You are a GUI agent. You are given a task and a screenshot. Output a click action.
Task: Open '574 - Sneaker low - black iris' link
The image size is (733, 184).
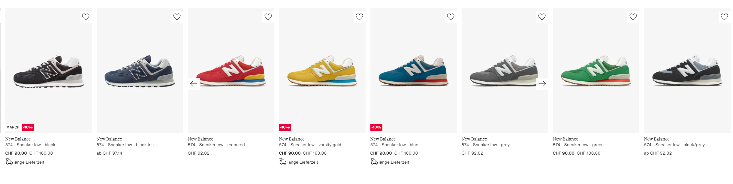[125, 145]
